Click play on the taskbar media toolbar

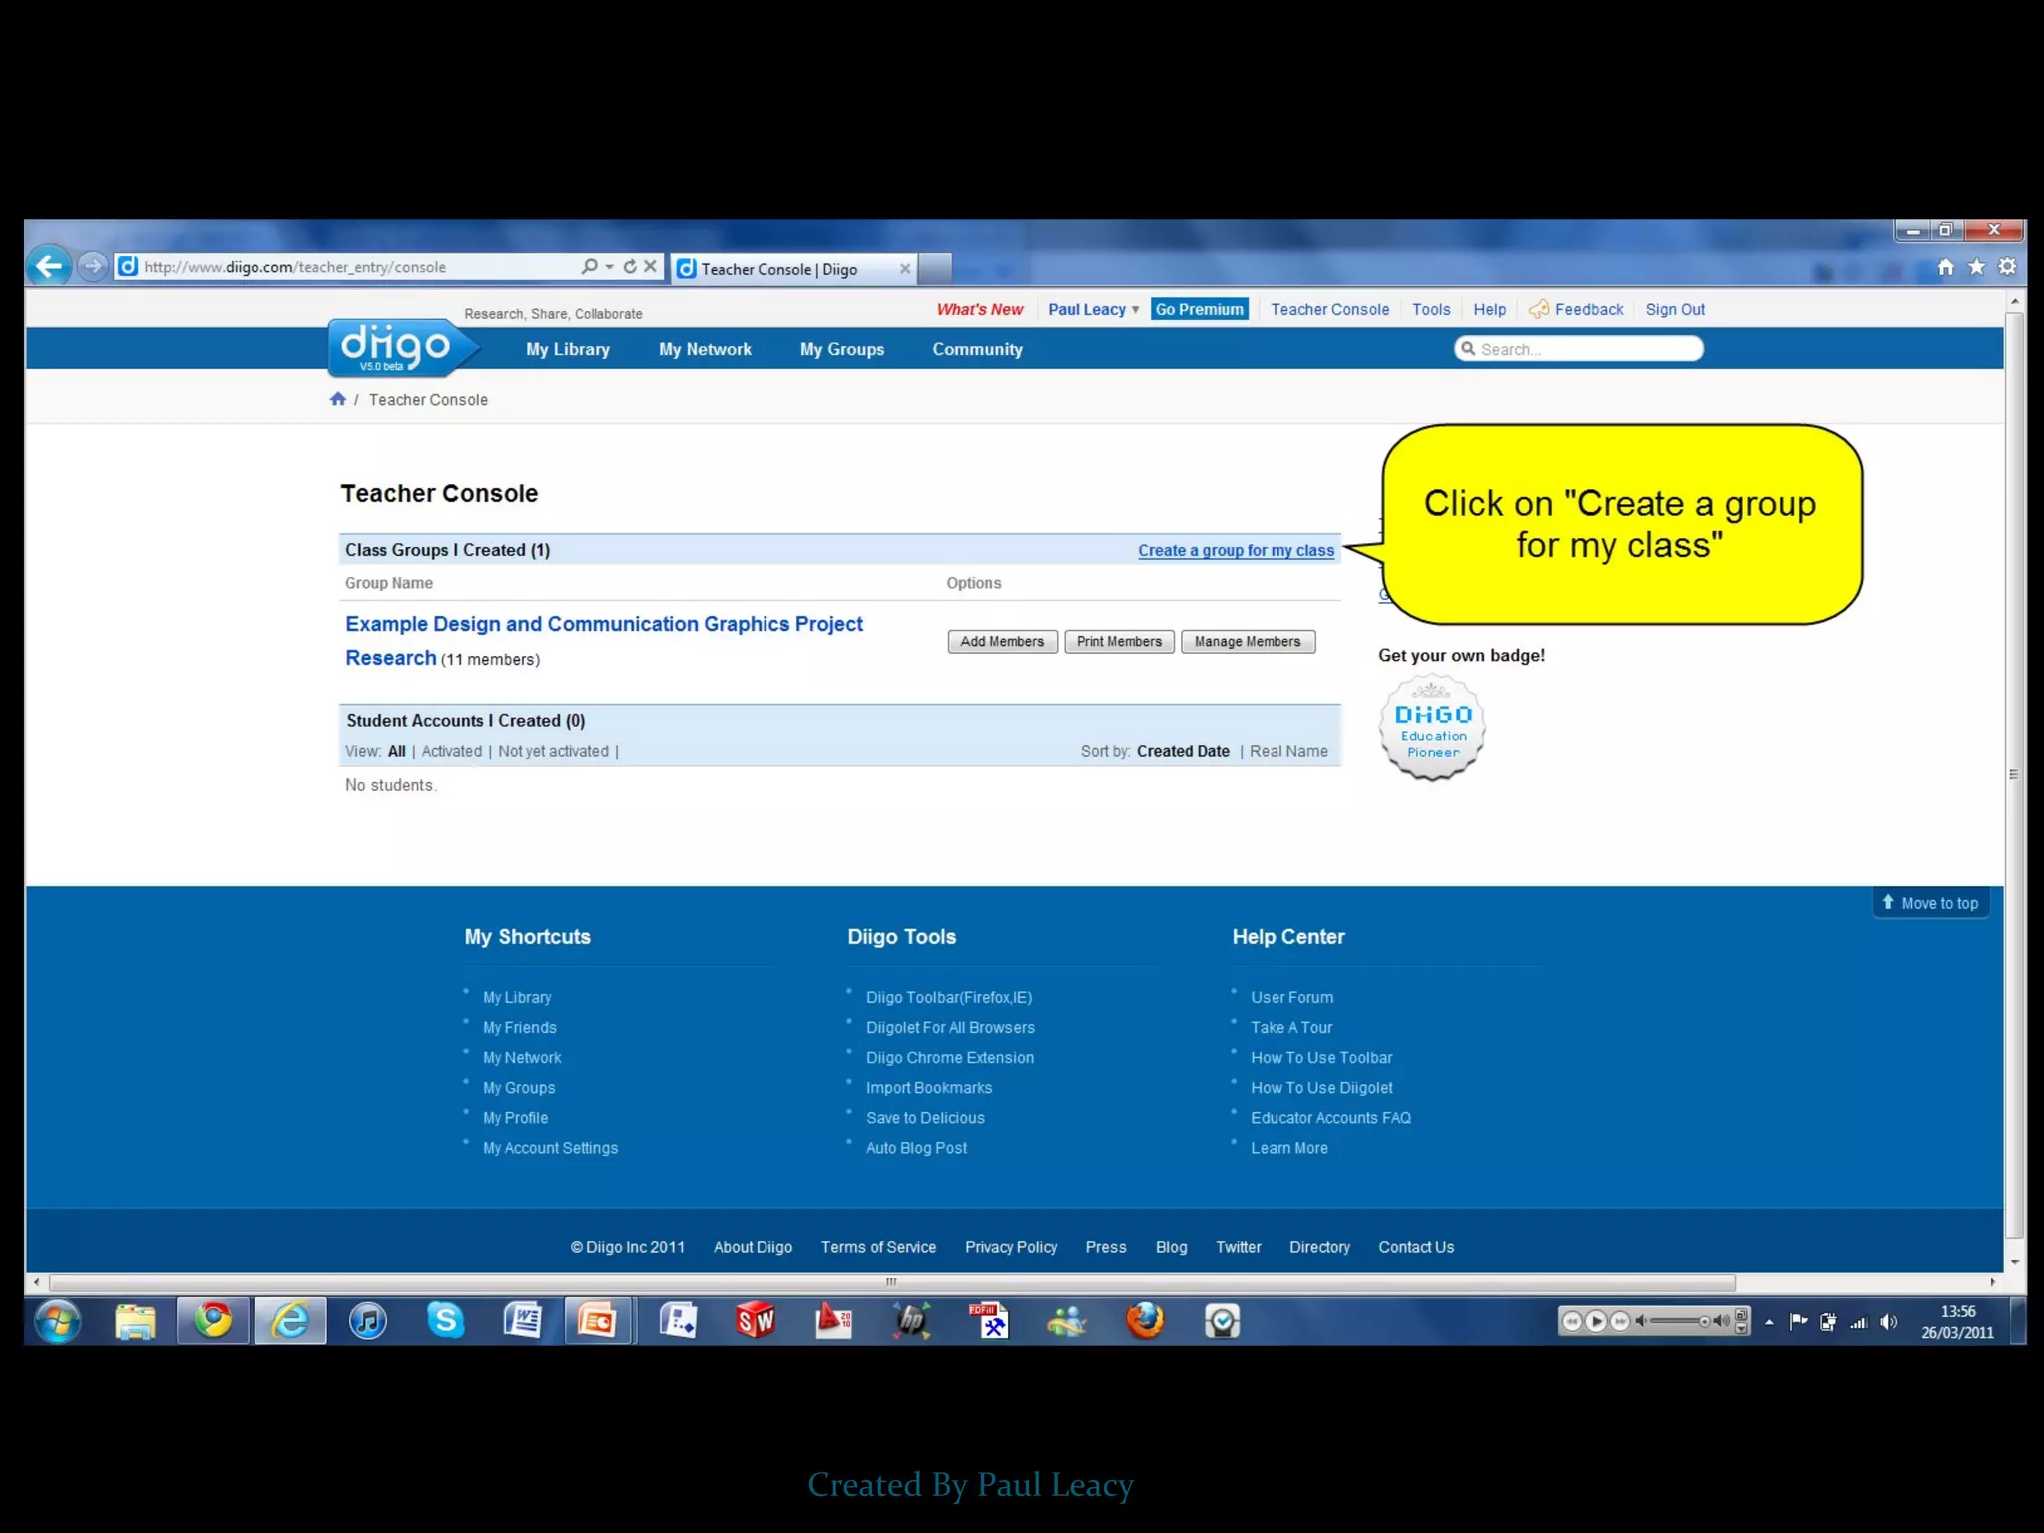1595,1321
